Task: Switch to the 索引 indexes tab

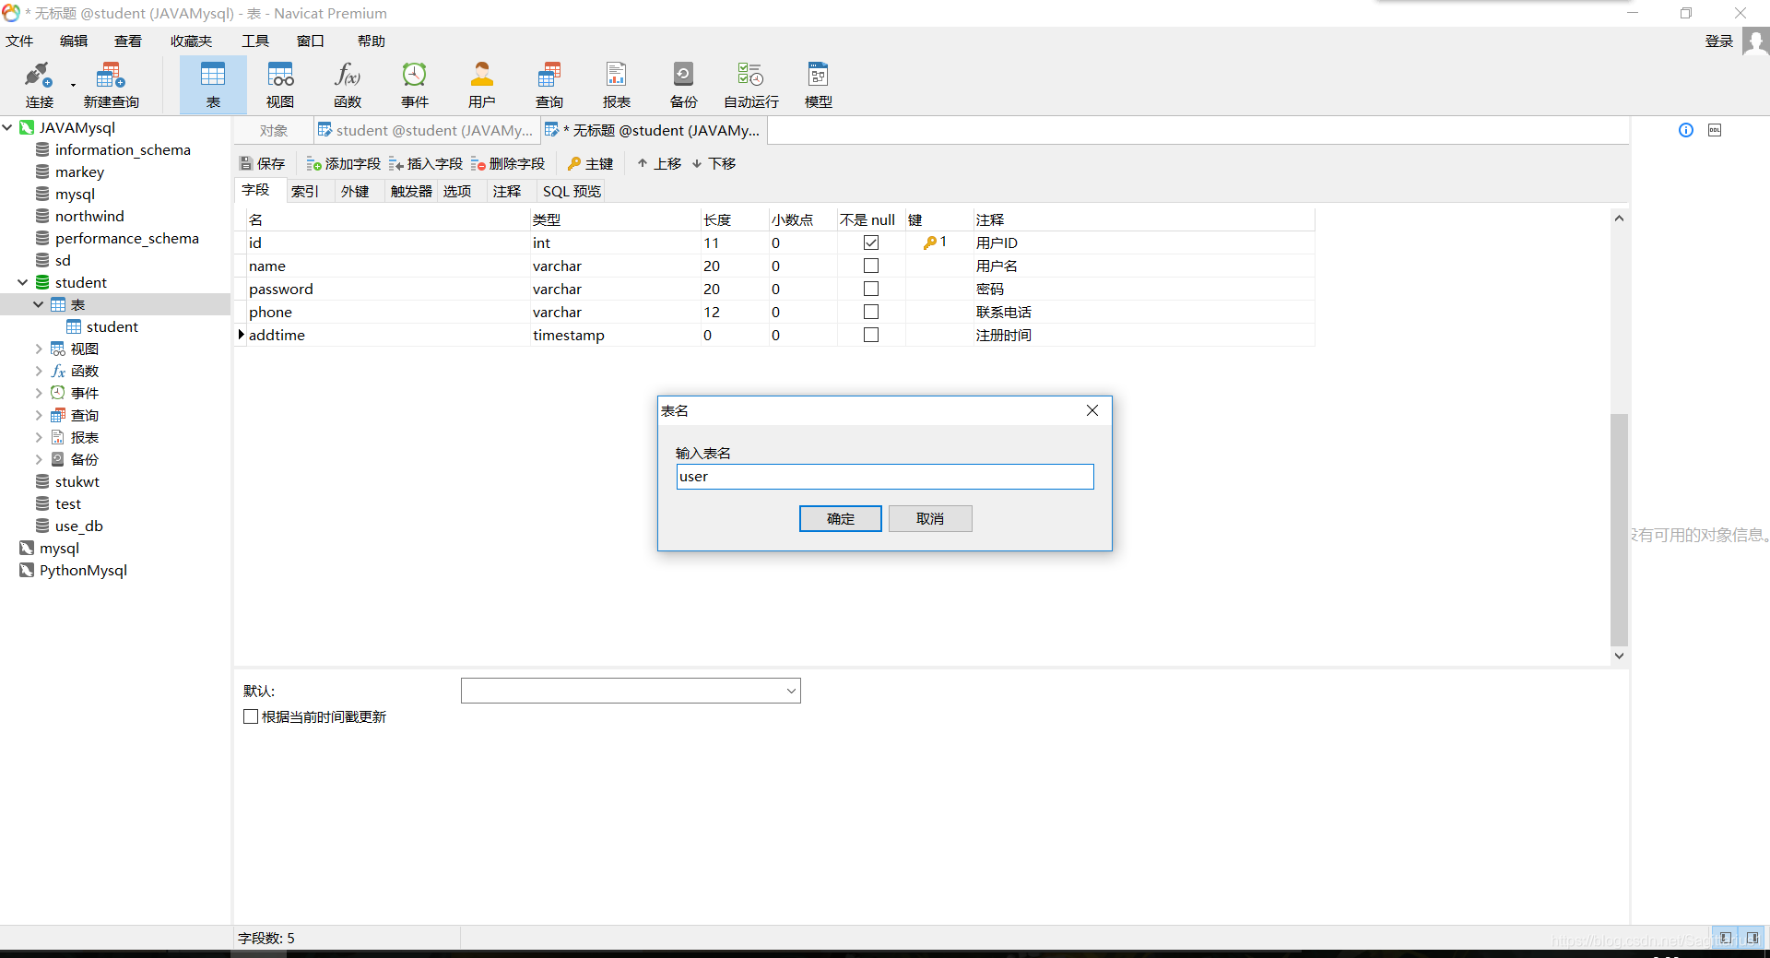Action: pyautogui.click(x=305, y=191)
